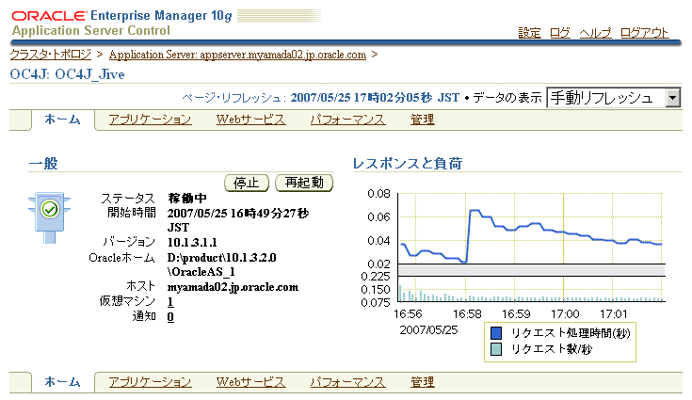The width and height of the screenshot is (692, 400).
Task: Click the 一般 section heading
Action: (x=42, y=164)
